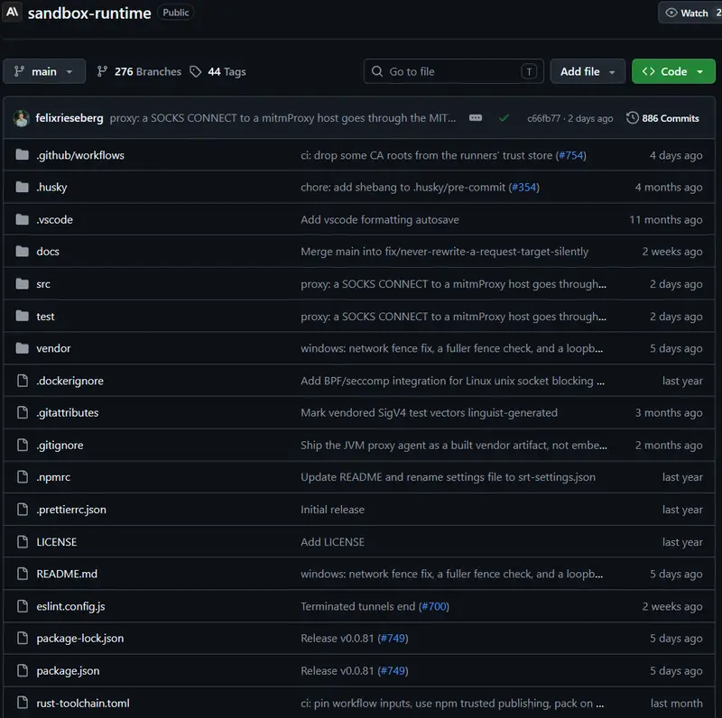Open the vendor folder
Image resolution: width=722 pixels, height=718 pixels.
53,348
